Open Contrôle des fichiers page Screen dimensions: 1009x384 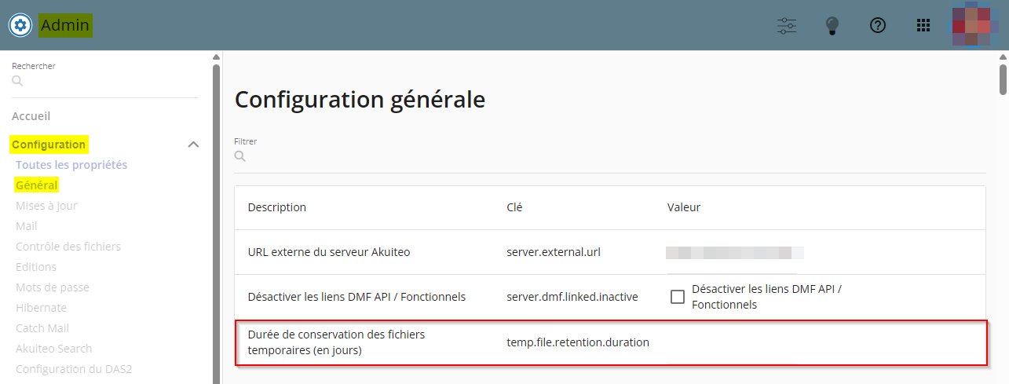point(68,247)
